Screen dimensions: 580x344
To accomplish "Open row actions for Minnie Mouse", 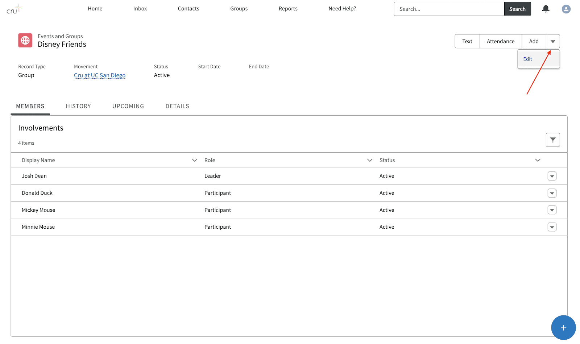I will click(552, 227).
